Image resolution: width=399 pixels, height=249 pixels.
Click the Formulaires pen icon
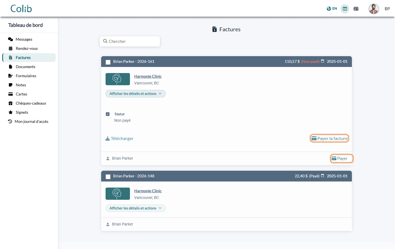coord(11,76)
